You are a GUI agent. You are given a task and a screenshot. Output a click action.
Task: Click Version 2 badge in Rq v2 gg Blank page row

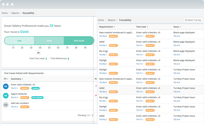coord(113,55)
